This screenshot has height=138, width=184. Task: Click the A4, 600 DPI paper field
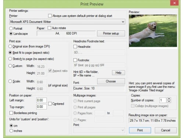click(x=66, y=33)
